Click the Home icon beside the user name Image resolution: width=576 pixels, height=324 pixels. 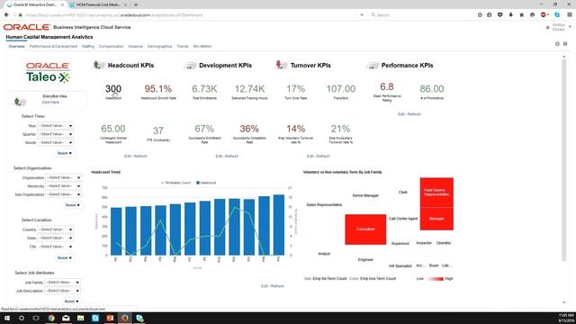click(x=548, y=28)
